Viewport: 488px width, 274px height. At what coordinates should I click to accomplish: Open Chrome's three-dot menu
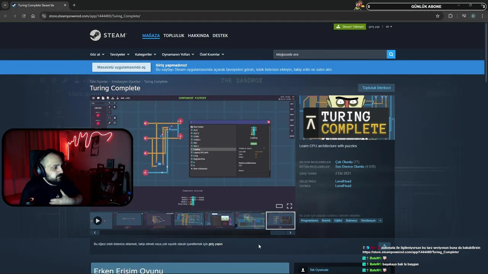pyautogui.click(x=483, y=16)
